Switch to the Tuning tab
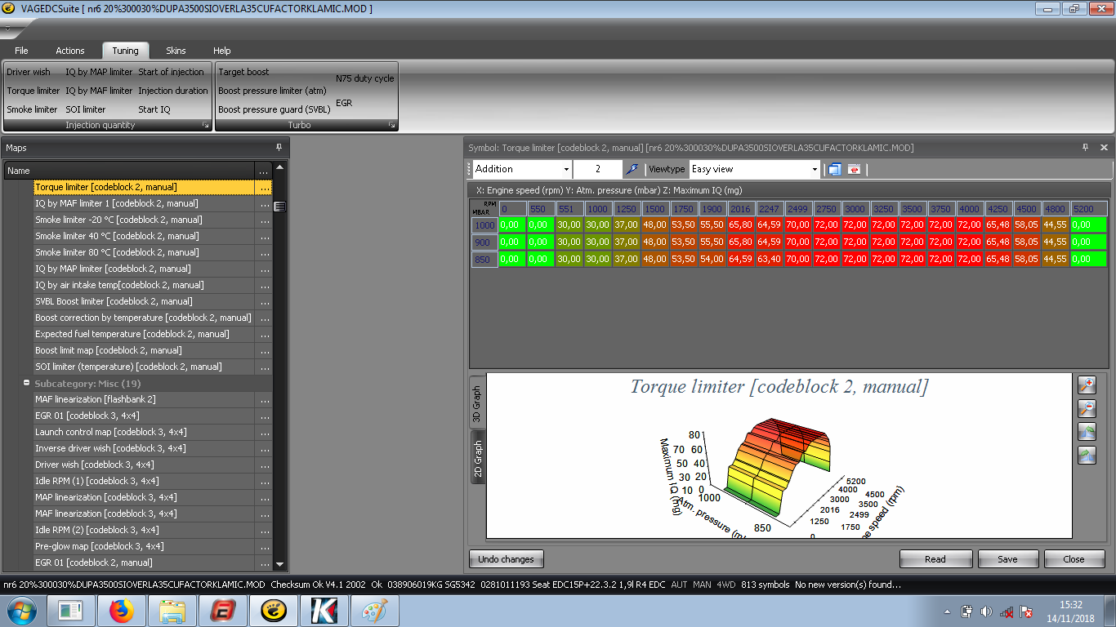 (x=125, y=51)
